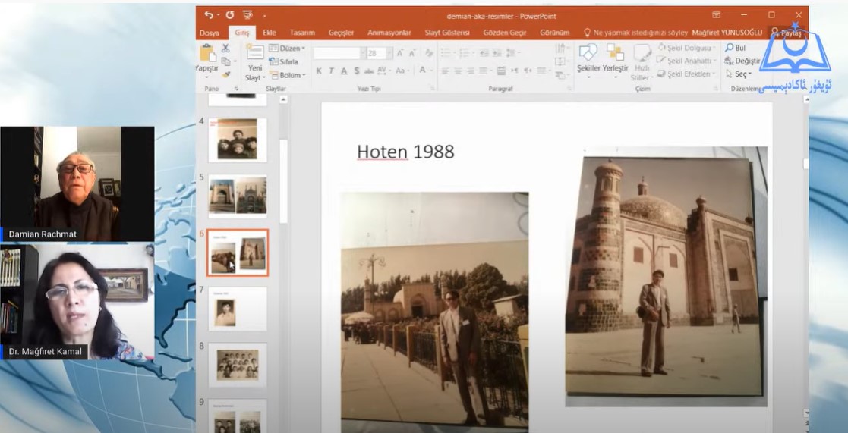The height and width of the screenshot is (433, 848).
Task: Start slideshow from beginning via quick access icon
Action: [247, 15]
